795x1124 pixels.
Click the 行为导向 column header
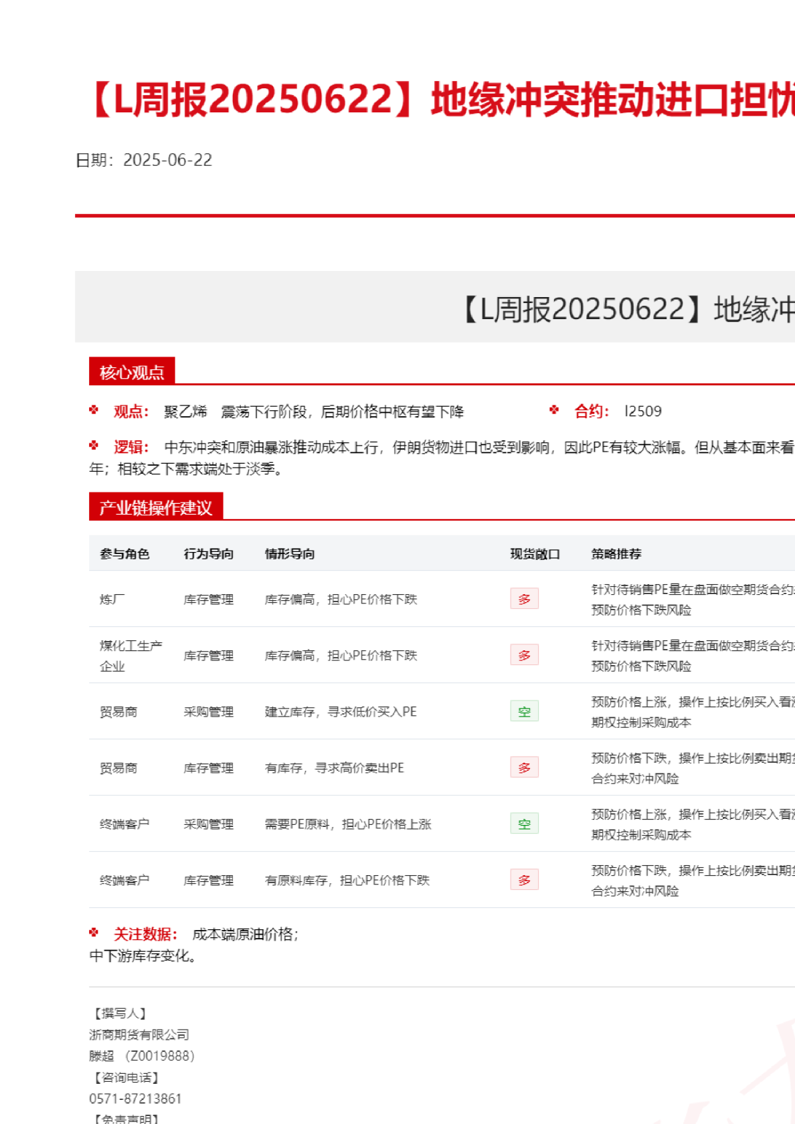tap(209, 554)
